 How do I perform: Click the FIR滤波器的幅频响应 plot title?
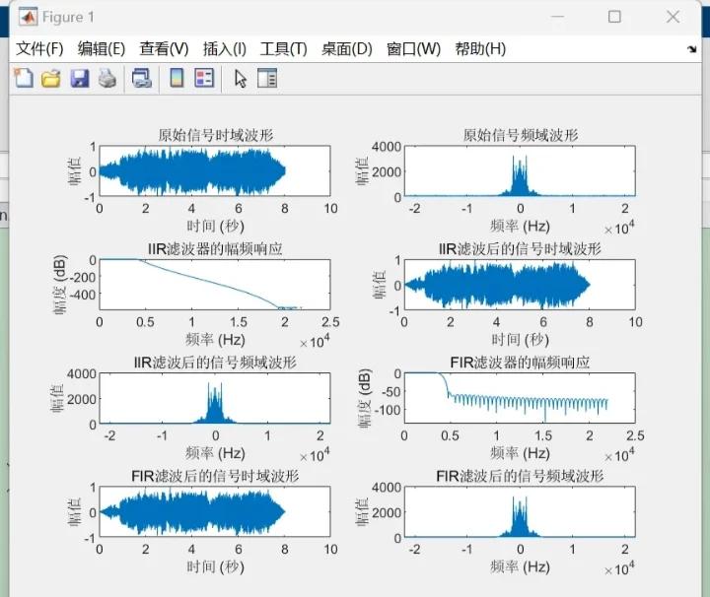pyautogui.click(x=521, y=363)
